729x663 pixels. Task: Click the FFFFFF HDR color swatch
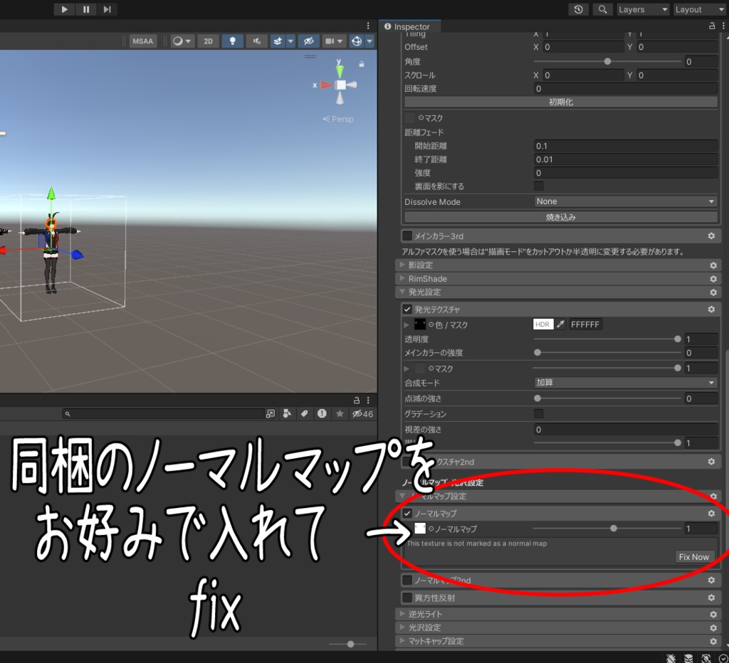pos(585,324)
